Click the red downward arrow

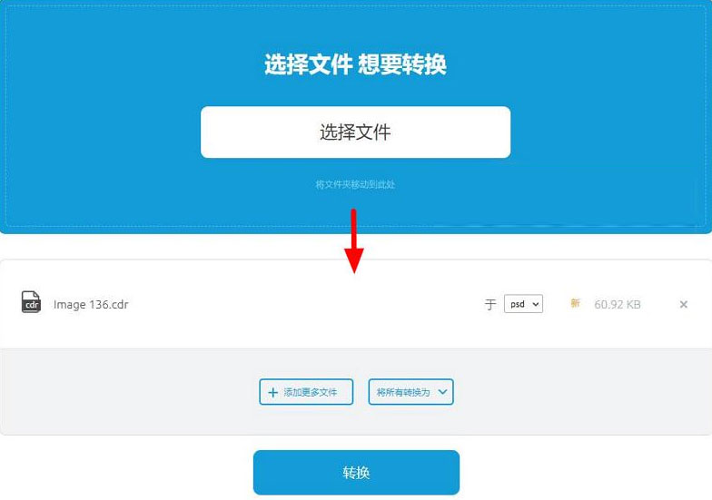pyautogui.click(x=354, y=241)
